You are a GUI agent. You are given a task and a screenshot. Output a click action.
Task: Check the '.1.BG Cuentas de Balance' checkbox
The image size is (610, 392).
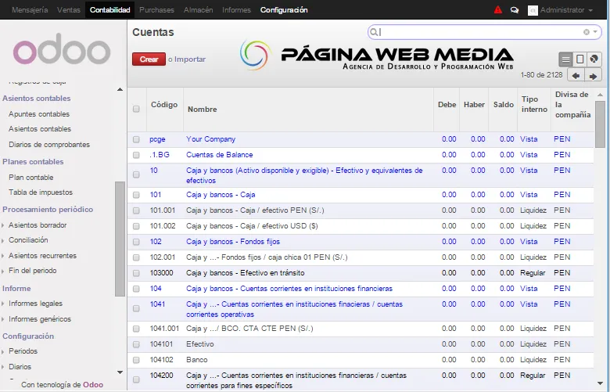point(136,155)
